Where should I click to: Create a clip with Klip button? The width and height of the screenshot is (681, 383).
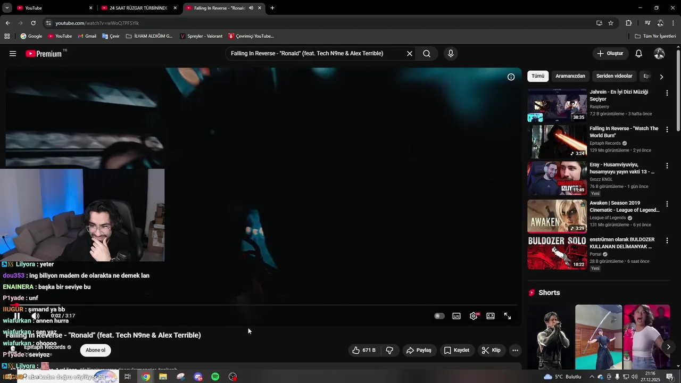coord(491,351)
